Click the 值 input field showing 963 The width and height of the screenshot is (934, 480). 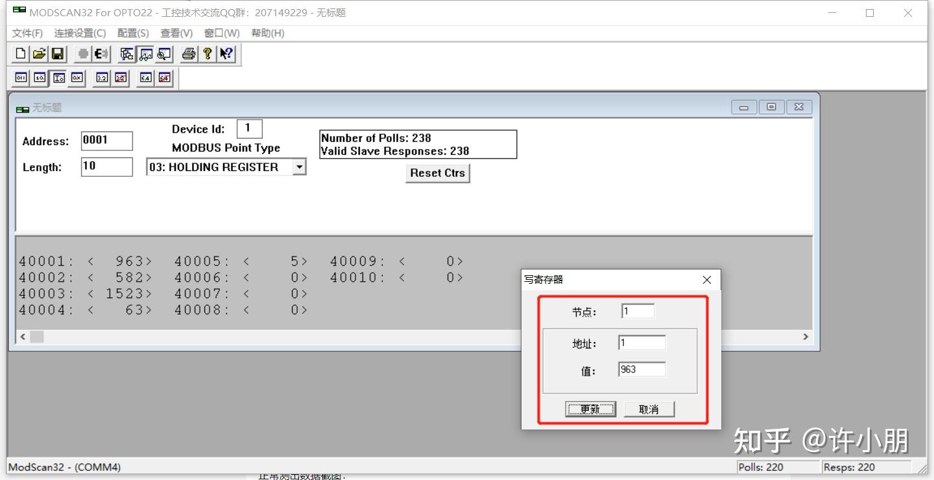(x=641, y=369)
